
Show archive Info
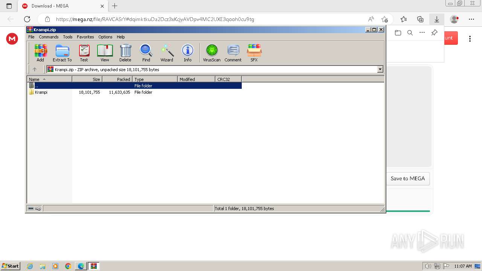[x=188, y=53]
